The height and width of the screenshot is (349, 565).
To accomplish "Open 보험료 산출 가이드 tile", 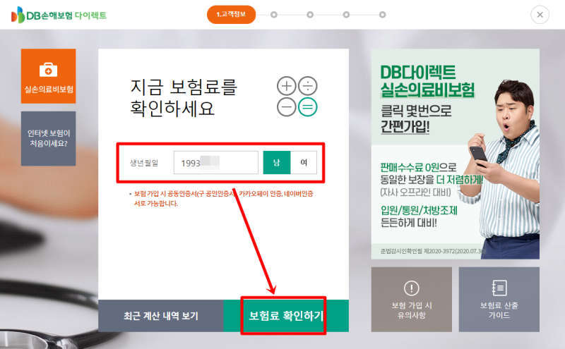I will tap(499, 300).
